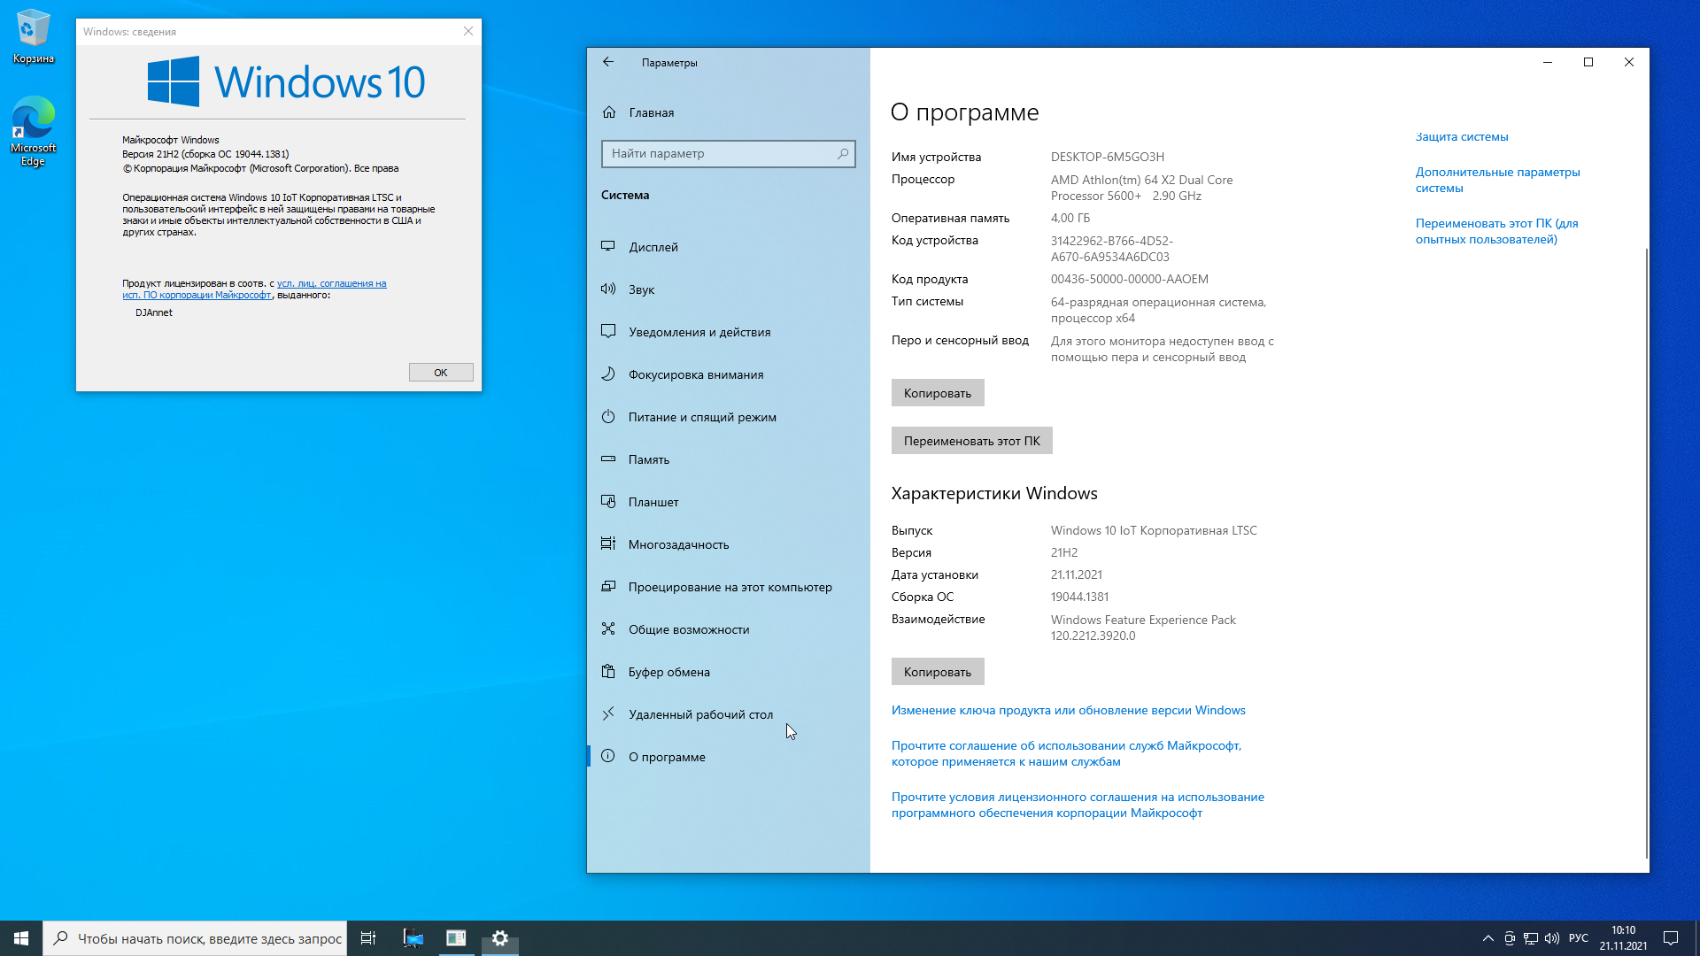1700x956 pixels.
Task: Open the volume icon in system tray
Action: click(x=1552, y=938)
